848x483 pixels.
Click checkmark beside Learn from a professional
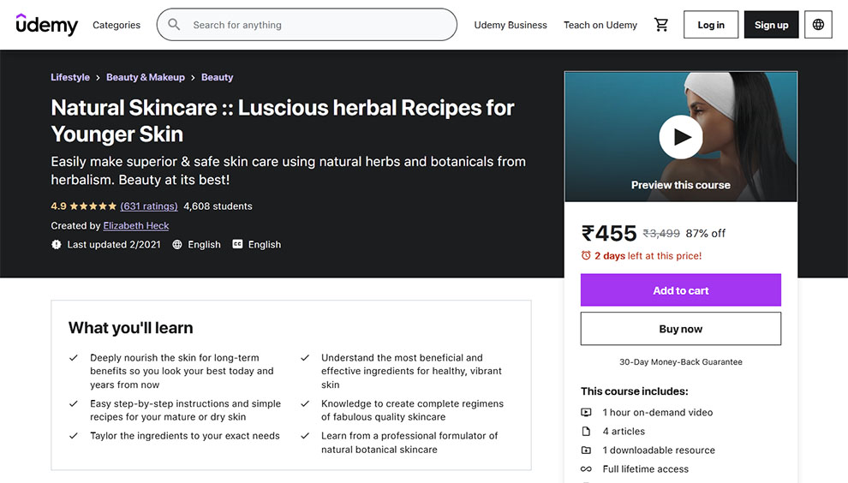[x=305, y=435]
